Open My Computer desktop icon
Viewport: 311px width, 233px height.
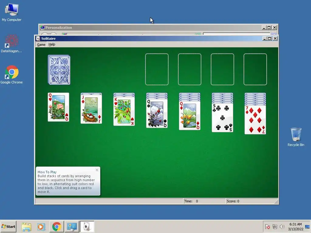[12, 12]
